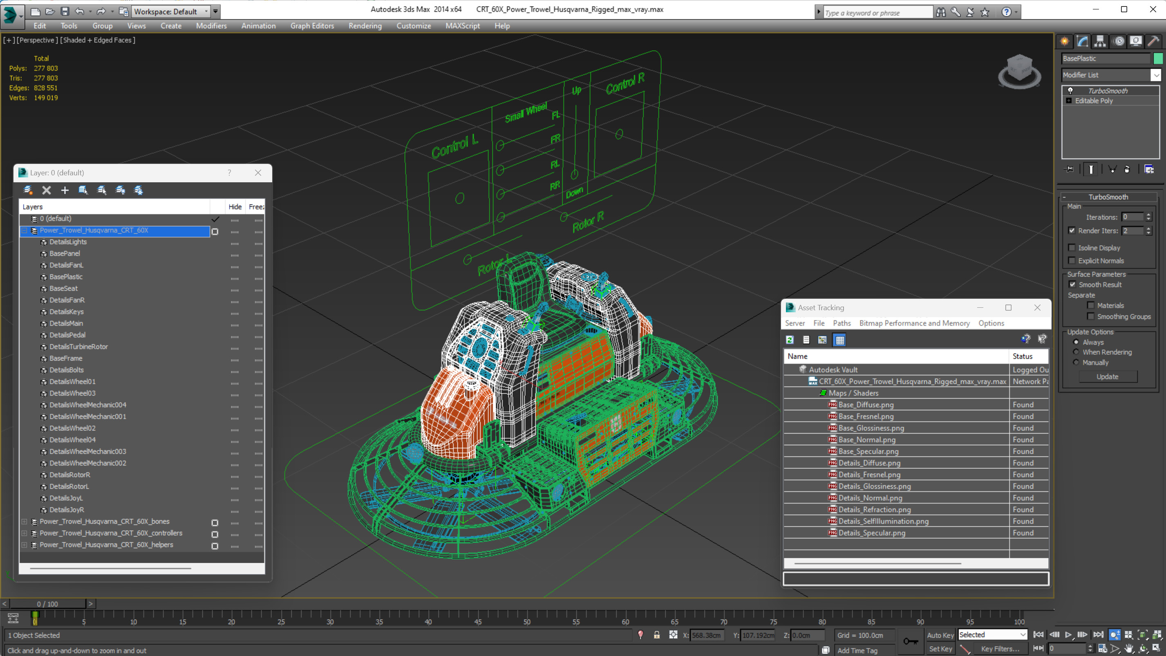Click Configure Modifier Sets icon
Screen dimensions: 1166x656
1149,169
